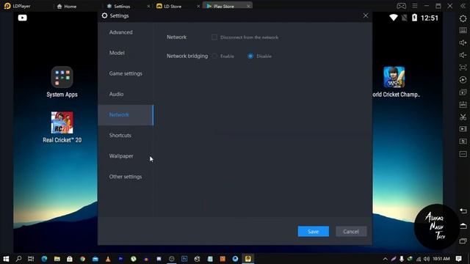
Task: Click the Windows clock showing 10:51 AM
Action: [x=441, y=259]
